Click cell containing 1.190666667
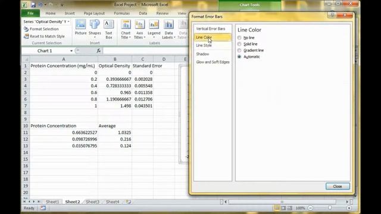The height and width of the screenshot is (214, 381). pyautogui.click(x=115, y=99)
